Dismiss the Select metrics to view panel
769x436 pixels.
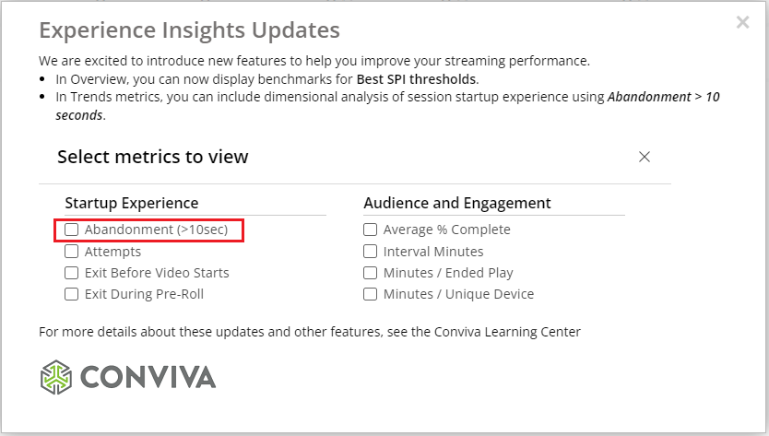pyautogui.click(x=645, y=157)
